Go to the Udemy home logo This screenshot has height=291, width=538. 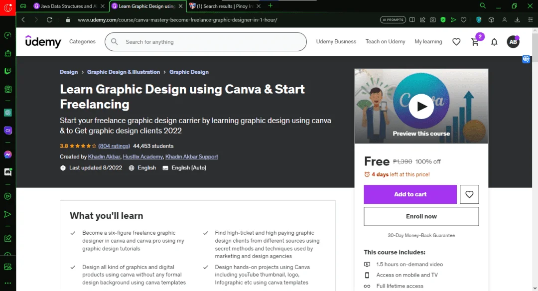(x=43, y=41)
